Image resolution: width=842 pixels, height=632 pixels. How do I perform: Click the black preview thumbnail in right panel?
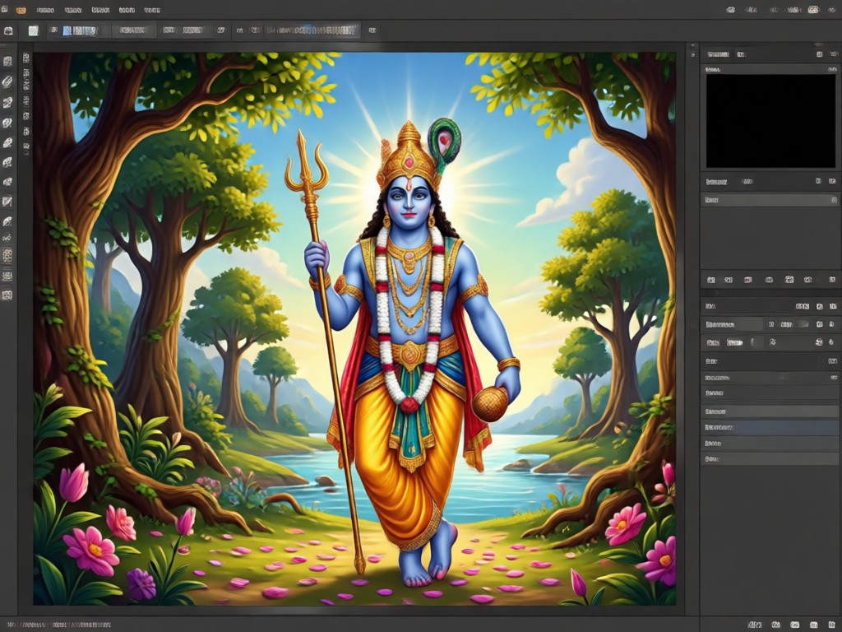(x=770, y=121)
